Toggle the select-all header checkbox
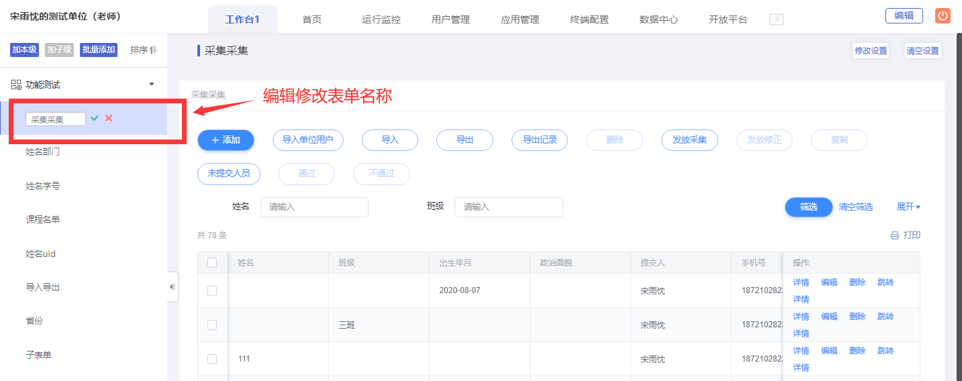Image resolution: width=962 pixels, height=381 pixels. click(212, 262)
